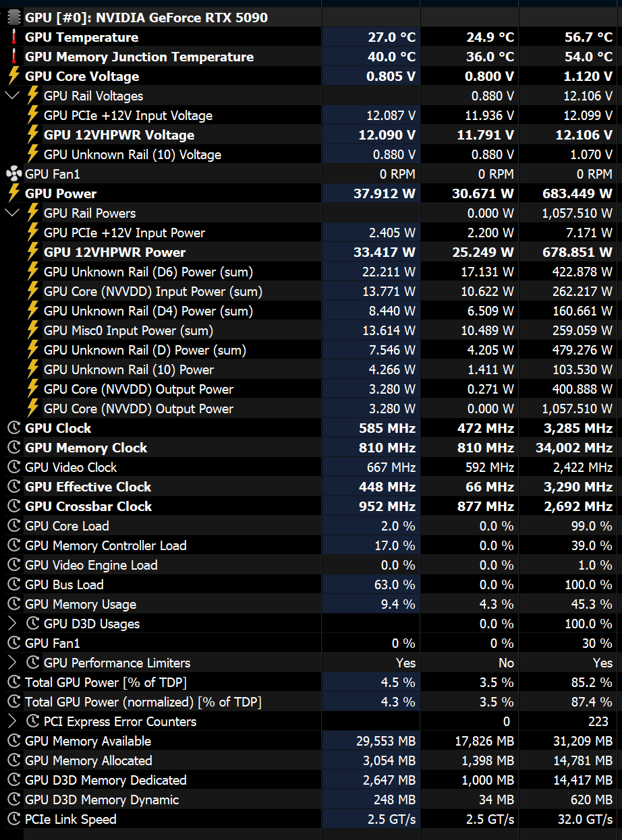The width and height of the screenshot is (622, 840).
Task: Click the thermometer icon for GPU Temperature
Action: point(13,37)
